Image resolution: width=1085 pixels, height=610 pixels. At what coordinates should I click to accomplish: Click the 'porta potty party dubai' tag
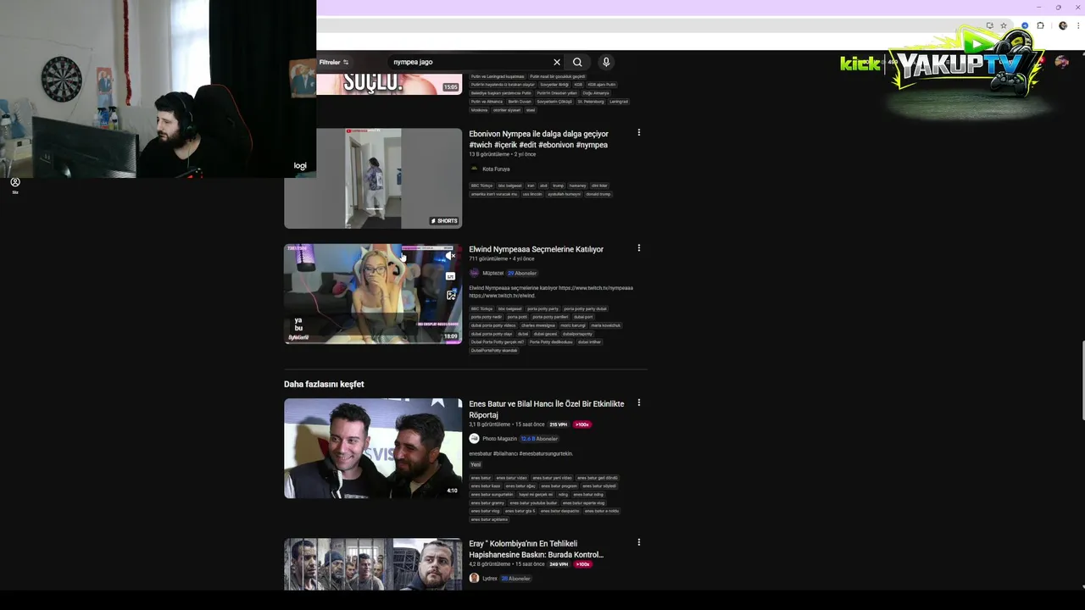point(586,309)
